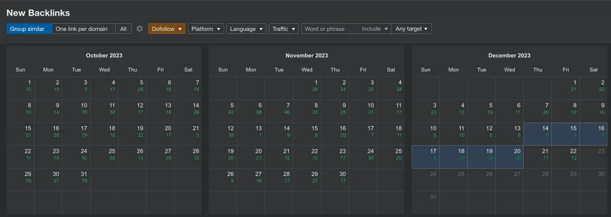Pick October 24 with 92 backlinks
Screen dimensions: 611x217
click(x=76, y=157)
